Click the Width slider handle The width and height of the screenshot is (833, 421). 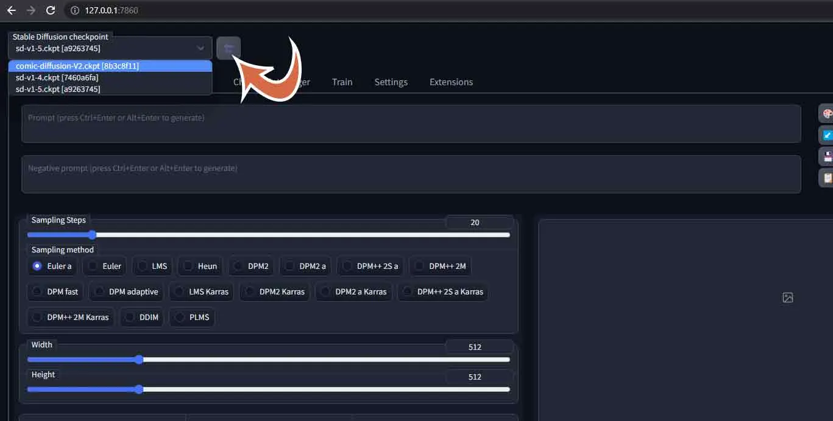[139, 360]
